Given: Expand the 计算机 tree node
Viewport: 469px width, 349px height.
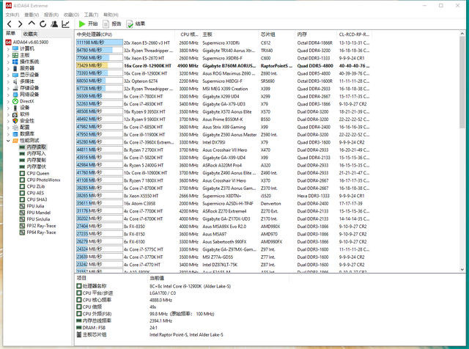Looking at the screenshot, I should click(x=8, y=49).
